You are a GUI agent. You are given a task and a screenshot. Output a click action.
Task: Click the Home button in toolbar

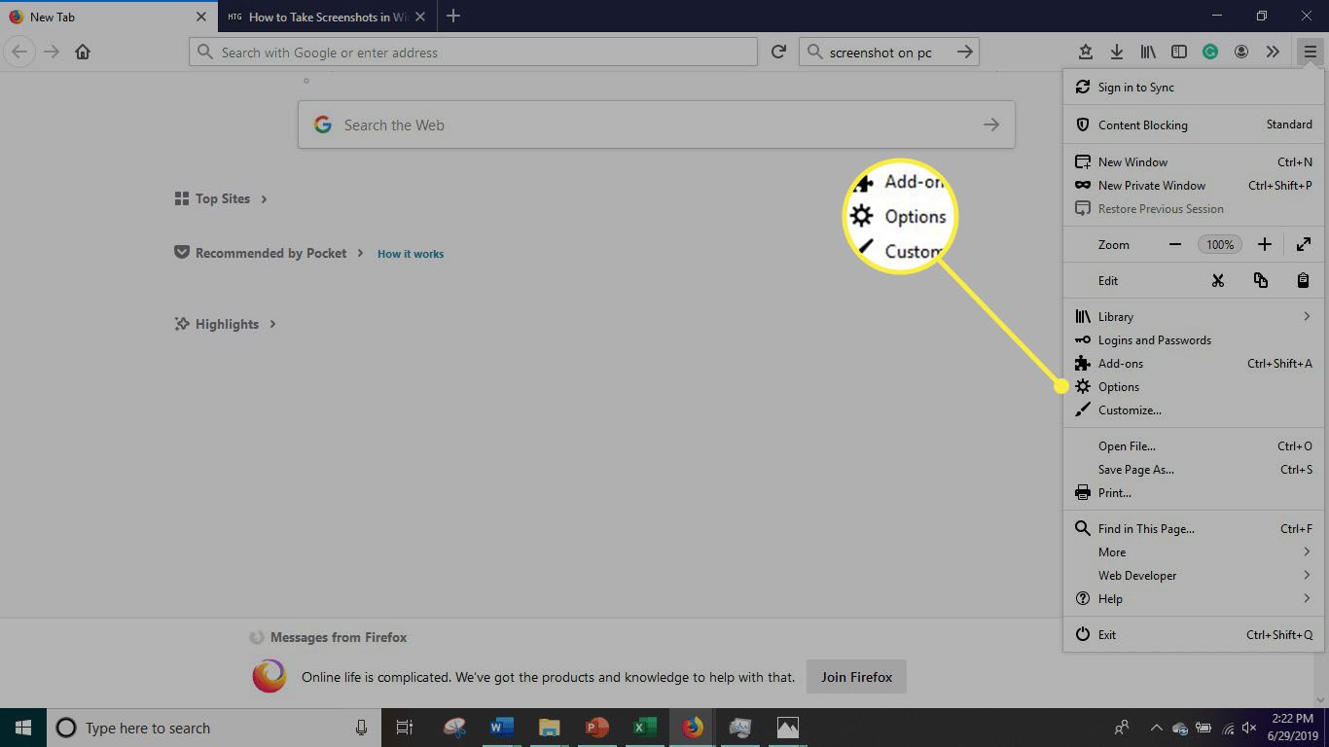point(83,53)
